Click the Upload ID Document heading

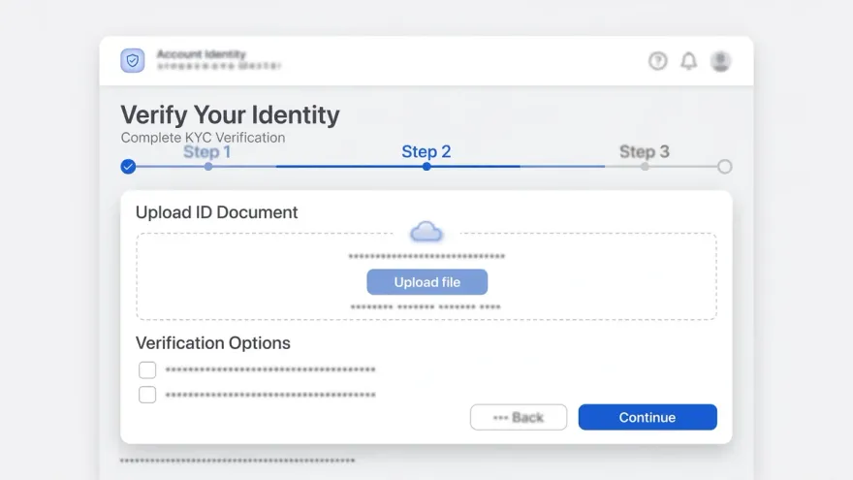(x=216, y=212)
